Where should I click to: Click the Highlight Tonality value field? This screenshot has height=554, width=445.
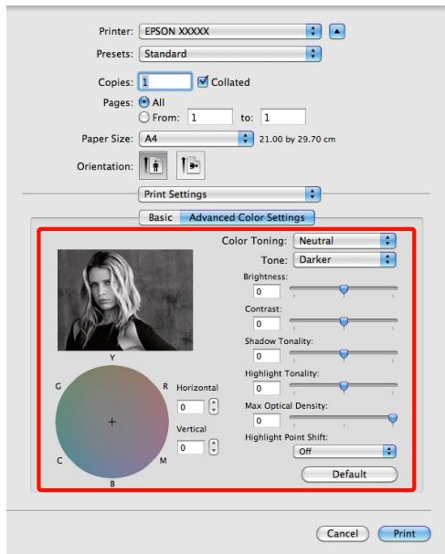[x=267, y=388]
